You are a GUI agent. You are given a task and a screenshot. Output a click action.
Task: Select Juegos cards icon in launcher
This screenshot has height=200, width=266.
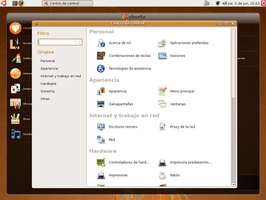16,88
